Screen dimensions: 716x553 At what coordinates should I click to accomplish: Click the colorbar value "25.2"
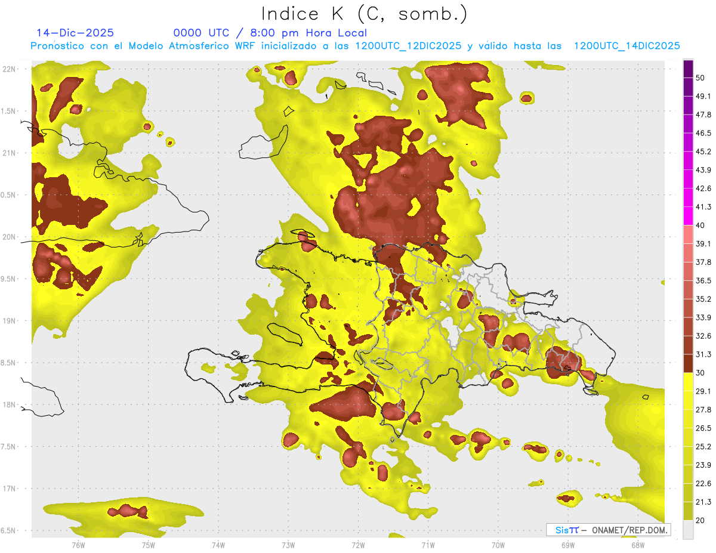[x=703, y=447]
